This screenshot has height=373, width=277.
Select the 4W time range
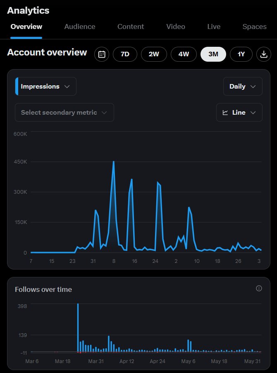[184, 54]
